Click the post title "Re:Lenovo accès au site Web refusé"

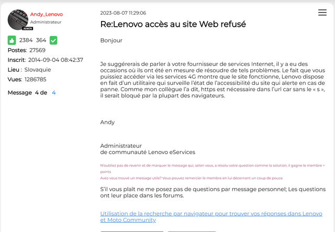(x=173, y=24)
